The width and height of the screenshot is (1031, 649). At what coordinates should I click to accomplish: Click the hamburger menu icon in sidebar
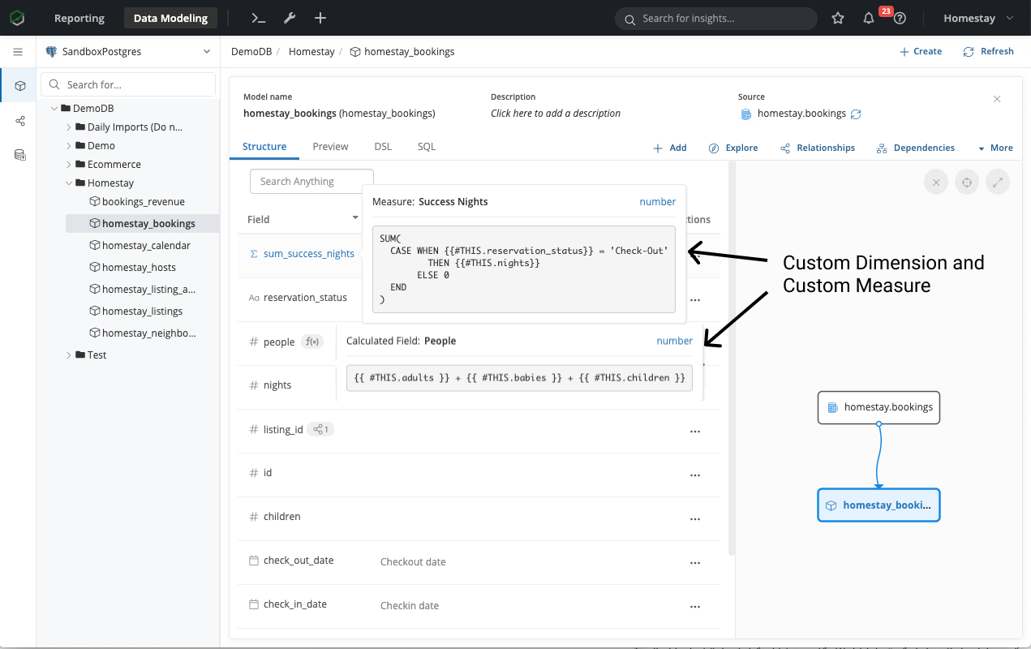pos(18,52)
